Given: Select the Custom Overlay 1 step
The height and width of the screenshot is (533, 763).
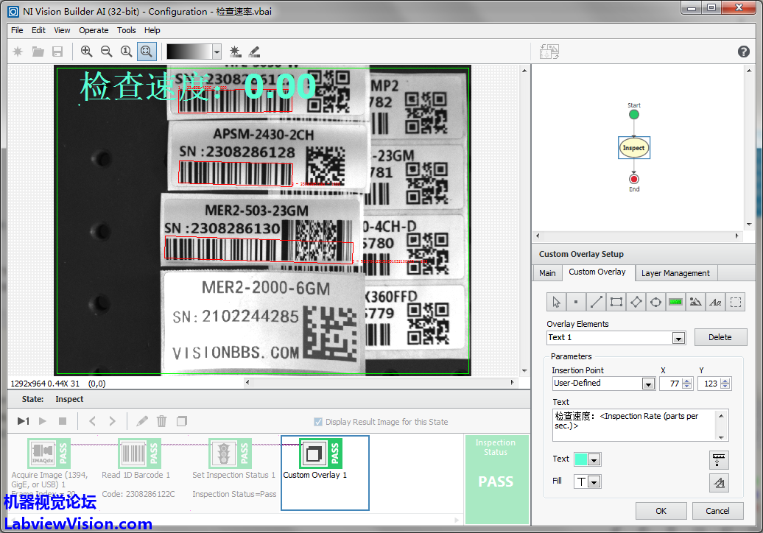Looking at the screenshot, I should click(x=325, y=473).
